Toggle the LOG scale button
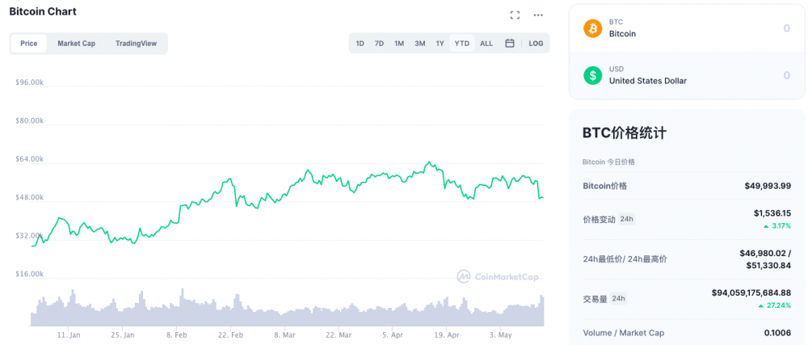The height and width of the screenshot is (345, 808). tap(536, 44)
